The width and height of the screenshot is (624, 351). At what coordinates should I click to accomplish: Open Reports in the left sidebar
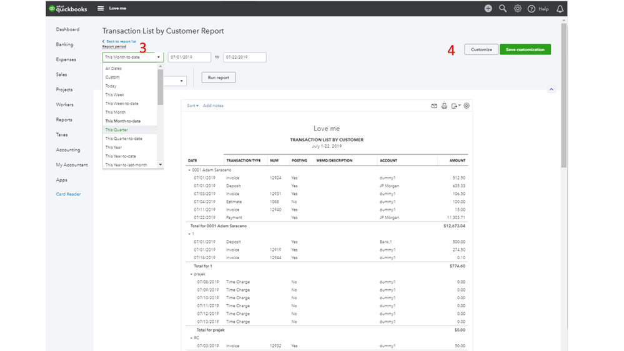point(64,120)
